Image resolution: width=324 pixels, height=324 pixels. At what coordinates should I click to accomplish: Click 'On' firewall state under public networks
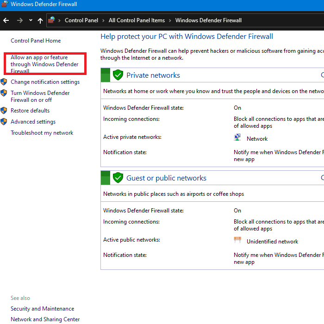237,211
